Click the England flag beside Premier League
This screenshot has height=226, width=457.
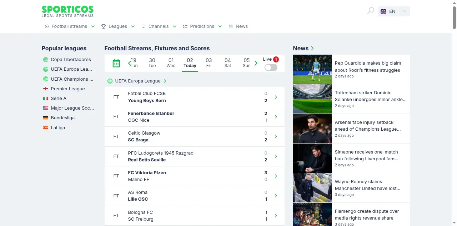click(45, 89)
